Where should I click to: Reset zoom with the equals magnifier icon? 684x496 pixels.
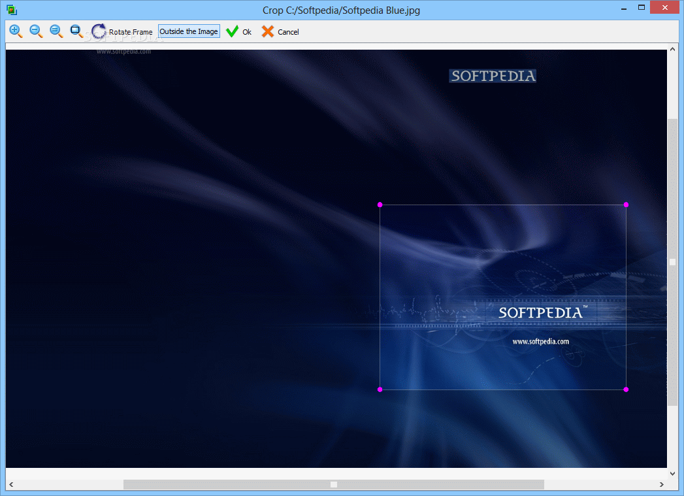[56, 31]
